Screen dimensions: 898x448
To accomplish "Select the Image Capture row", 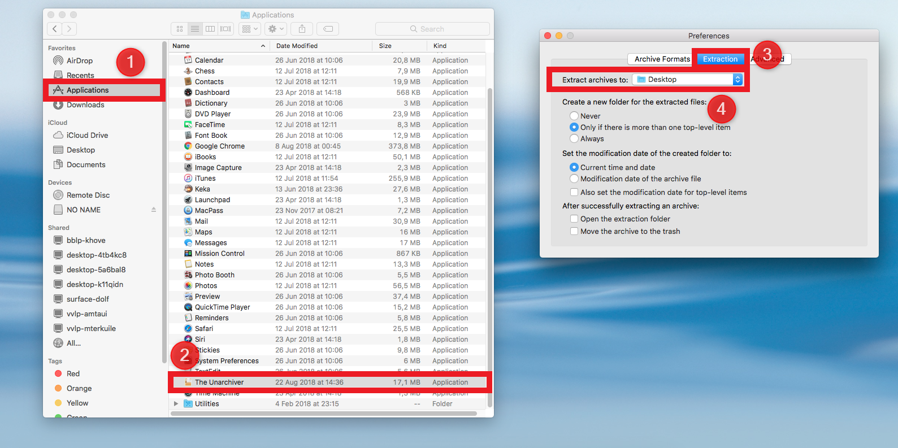I will click(x=327, y=167).
